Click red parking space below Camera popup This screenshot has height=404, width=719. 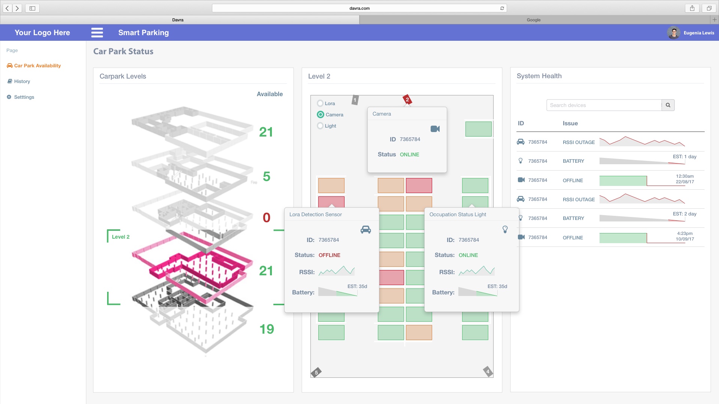coord(419,186)
